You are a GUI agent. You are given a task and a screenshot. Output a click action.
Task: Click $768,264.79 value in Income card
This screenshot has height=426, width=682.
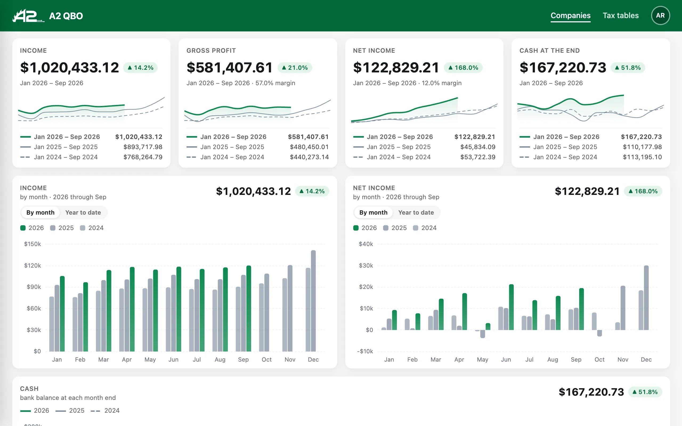[143, 157]
